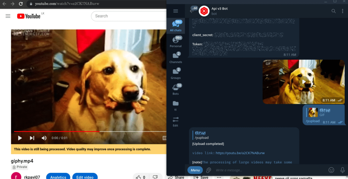Seek on the red video progress bar
The width and height of the screenshot is (348, 179).
pyautogui.click(x=68, y=131)
